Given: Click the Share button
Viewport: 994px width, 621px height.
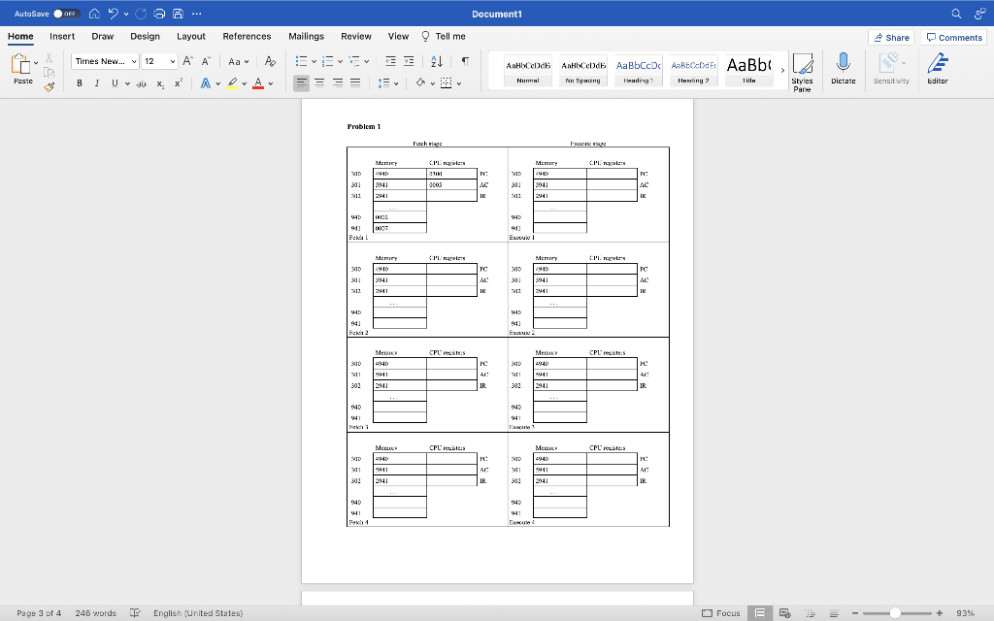Looking at the screenshot, I should (889, 36).
